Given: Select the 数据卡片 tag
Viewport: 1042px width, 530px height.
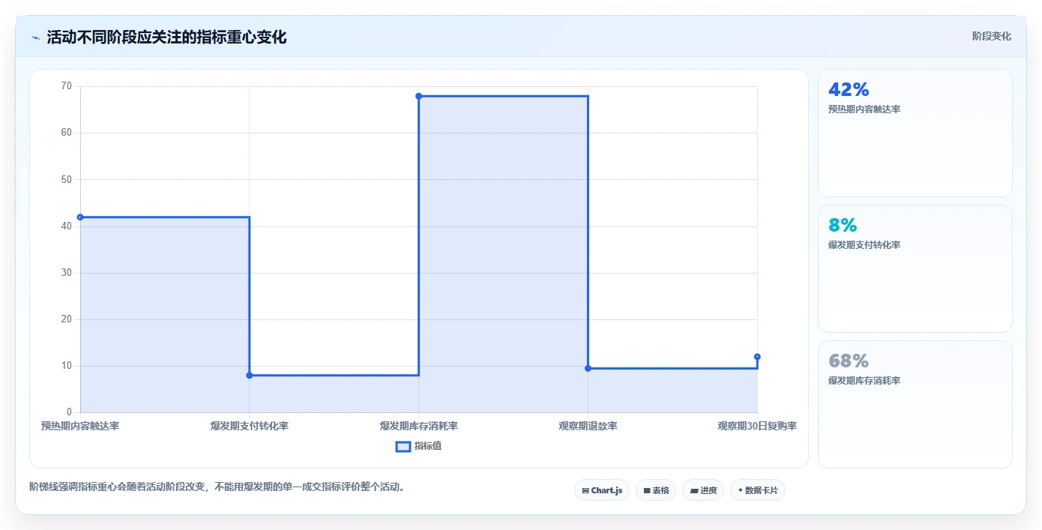Looking at the screenshot, I should coord(758,490).
